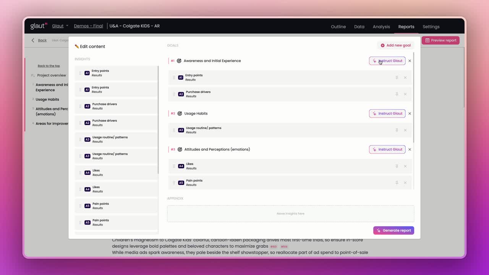Pin Purchase drivers insight in goal #1
This screenshot has width=489, height=275.
[x=397, y=94]
